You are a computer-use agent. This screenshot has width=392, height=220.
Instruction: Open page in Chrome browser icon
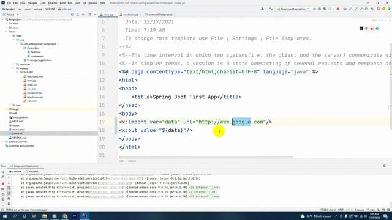366,28
